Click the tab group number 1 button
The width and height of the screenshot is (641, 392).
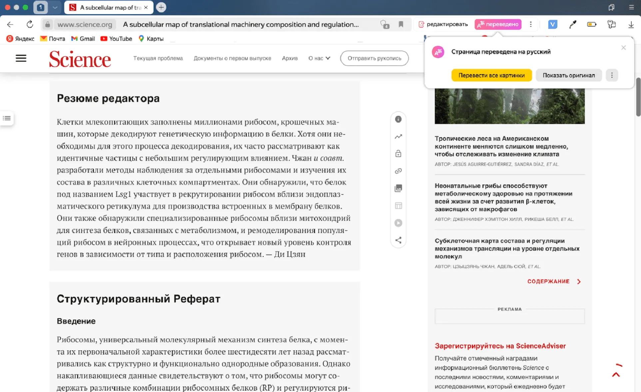click(41, 7)
